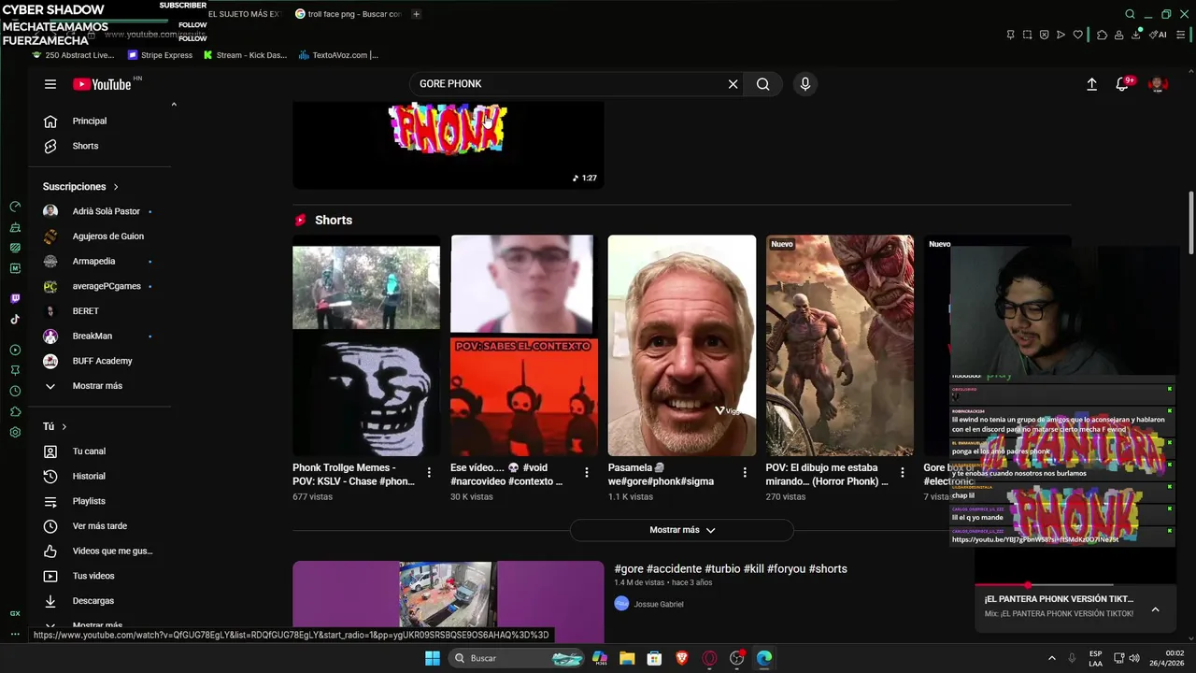The image size is (1196, 673).
Task: Open options for Pasamela short
Action: point(745,473)
